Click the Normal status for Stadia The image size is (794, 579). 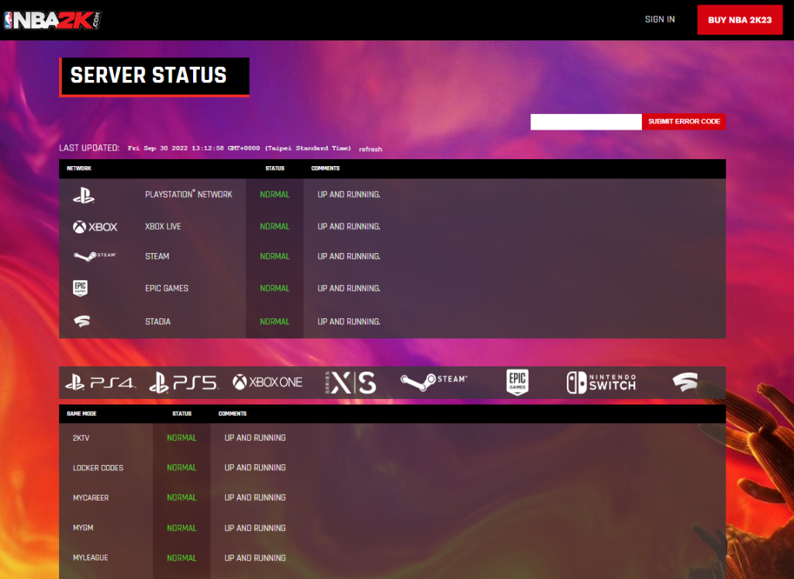click(275, 321)
